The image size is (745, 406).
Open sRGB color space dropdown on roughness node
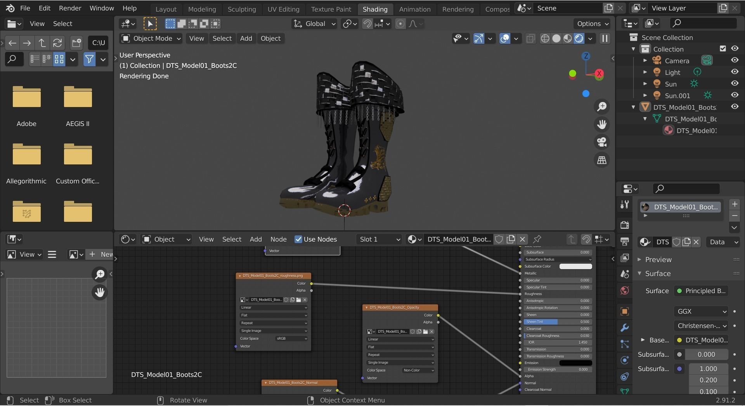coord(291,339)
